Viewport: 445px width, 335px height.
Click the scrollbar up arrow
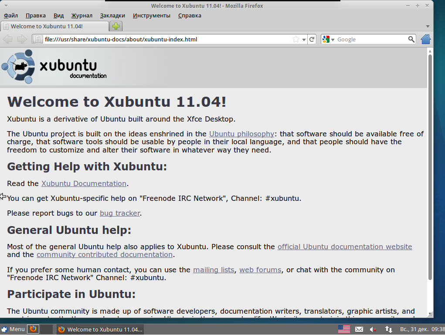pyautogui.click(x=430, y=51)
